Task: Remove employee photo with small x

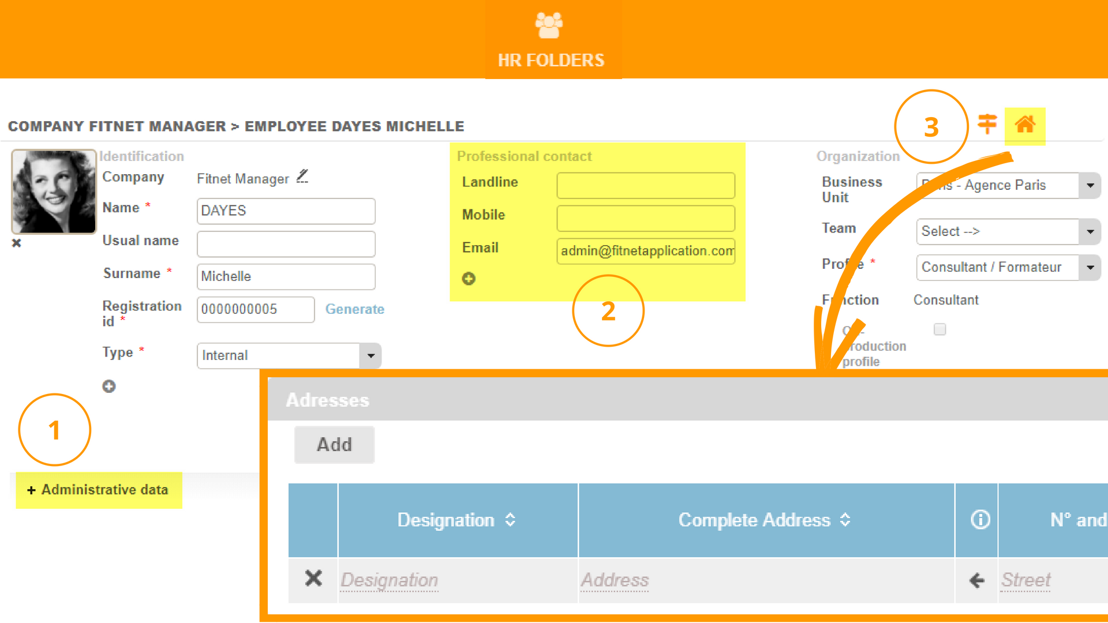Action: click(17, 243)
